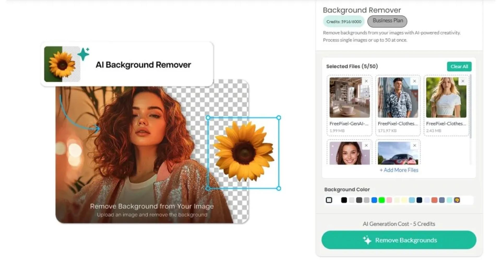Choose the black background color swatch

point(344,200)
